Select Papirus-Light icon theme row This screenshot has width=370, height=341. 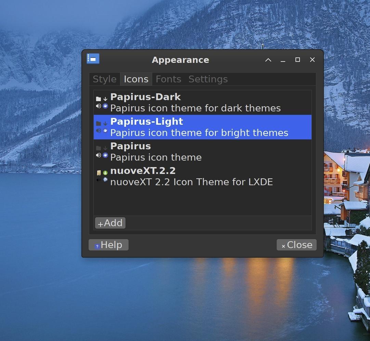(x=202, y=127)
